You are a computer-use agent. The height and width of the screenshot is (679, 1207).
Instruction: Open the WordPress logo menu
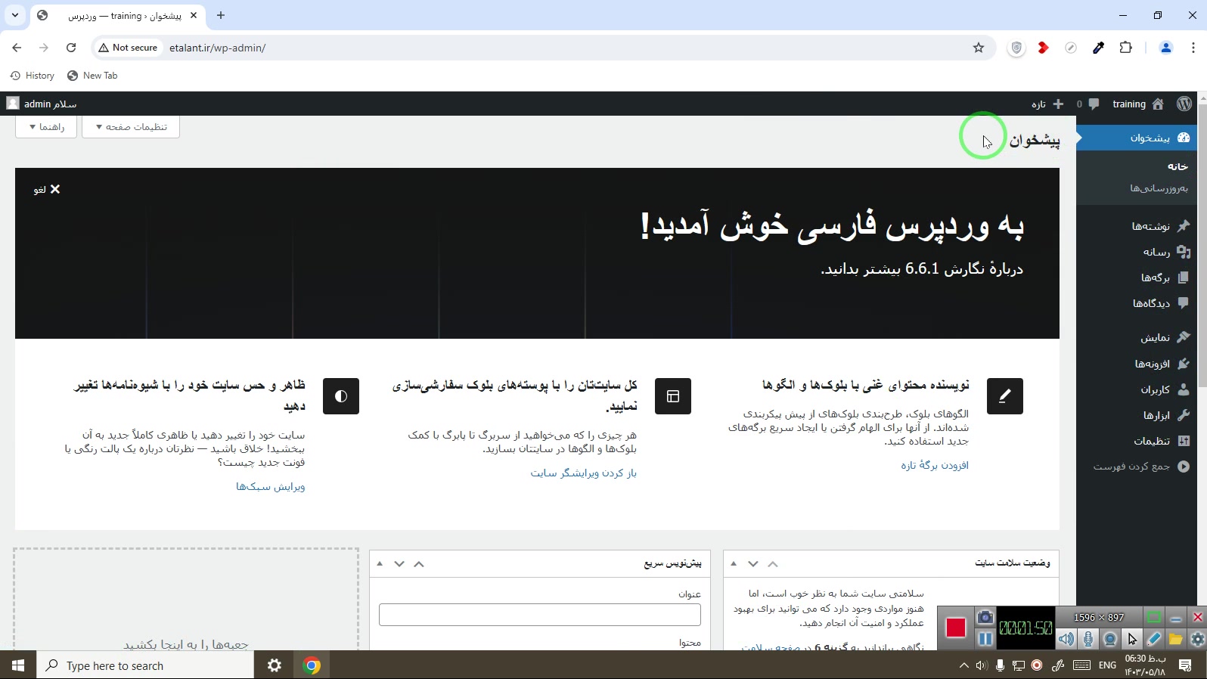coord(1184,104)
